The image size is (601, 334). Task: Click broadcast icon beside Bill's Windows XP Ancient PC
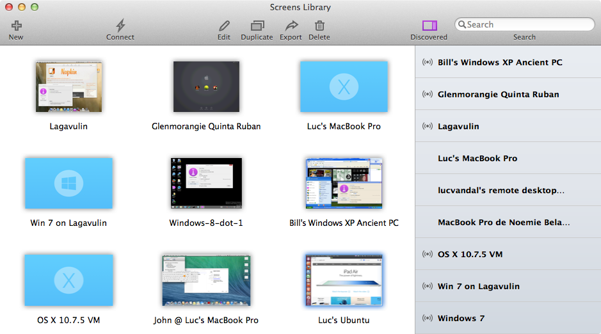428,62
